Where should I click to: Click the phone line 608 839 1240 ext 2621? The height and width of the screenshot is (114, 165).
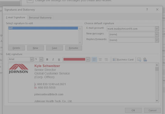point(50,84)
